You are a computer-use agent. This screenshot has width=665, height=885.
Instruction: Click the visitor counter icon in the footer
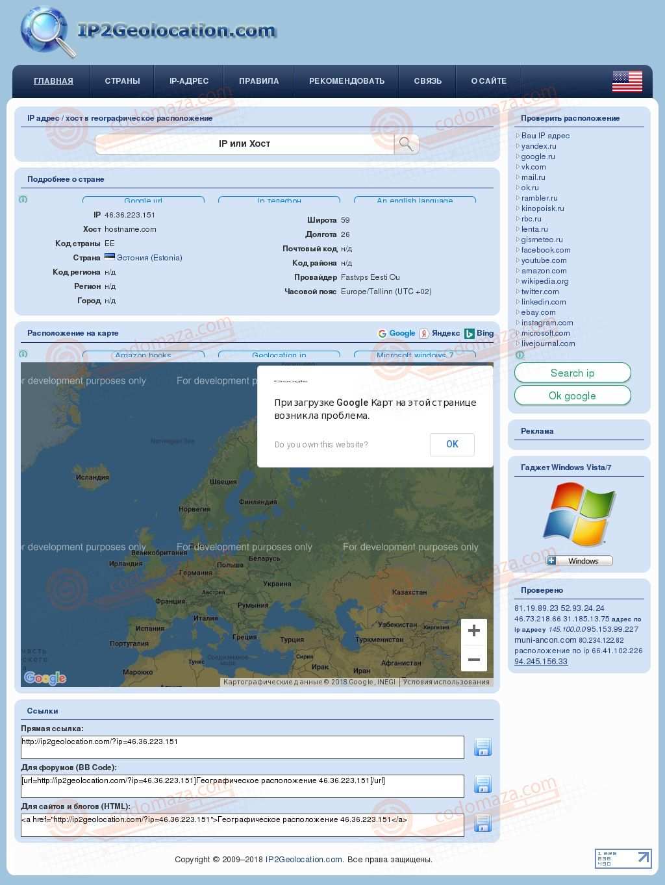pyautogui.click(x=623, y=858)
